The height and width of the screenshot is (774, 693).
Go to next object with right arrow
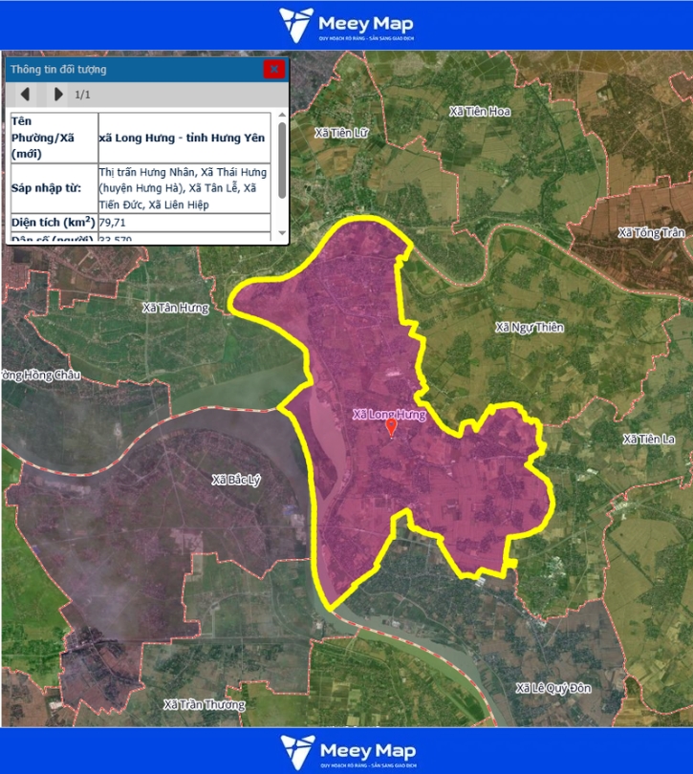[x=58, y=95]
